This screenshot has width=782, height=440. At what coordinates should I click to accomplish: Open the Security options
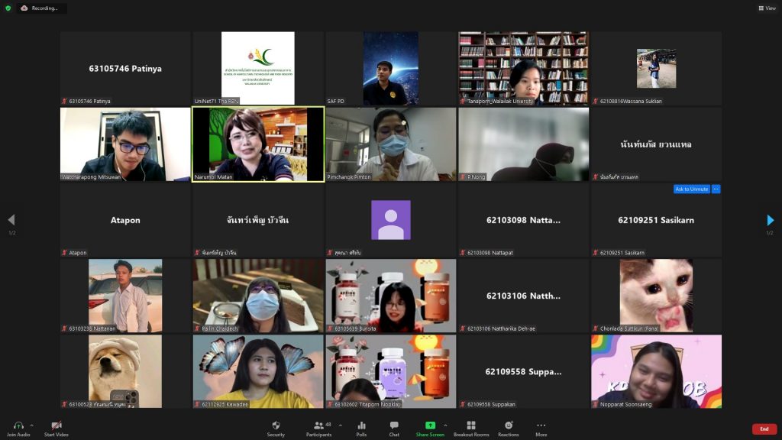(276, 428)
